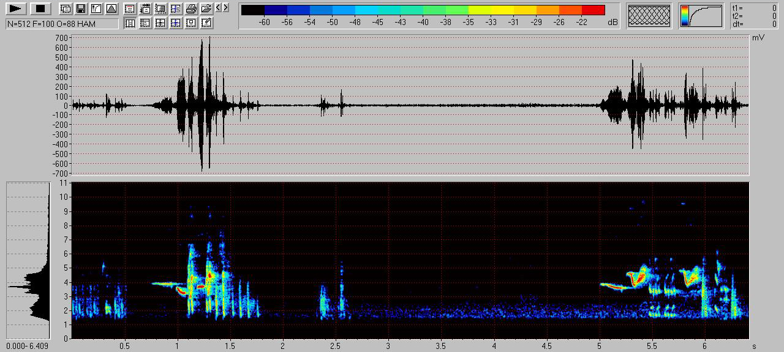Click the bell-shaped window function icon

click(x=111, y=9)
